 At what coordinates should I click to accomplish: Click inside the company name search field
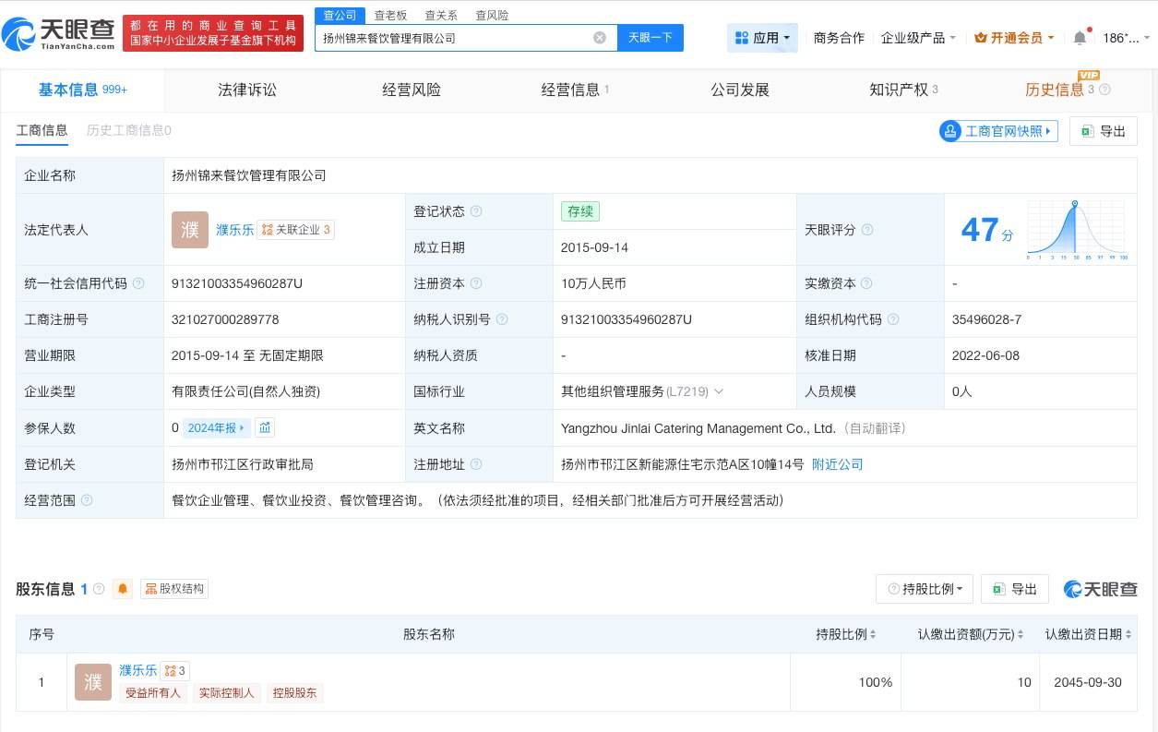[x=461, y=37]
